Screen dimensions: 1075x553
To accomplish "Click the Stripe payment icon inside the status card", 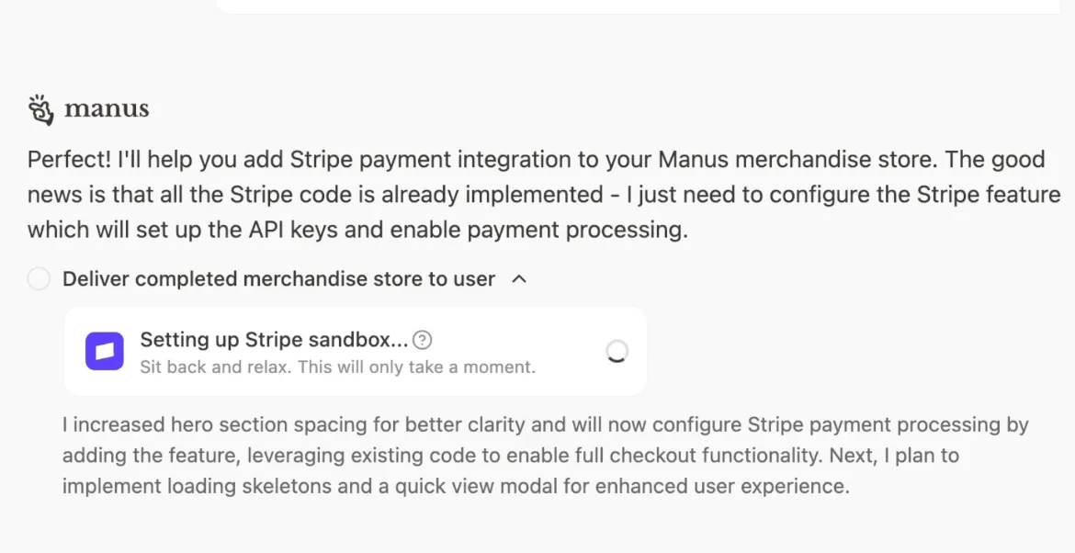I will pos(104,351).
